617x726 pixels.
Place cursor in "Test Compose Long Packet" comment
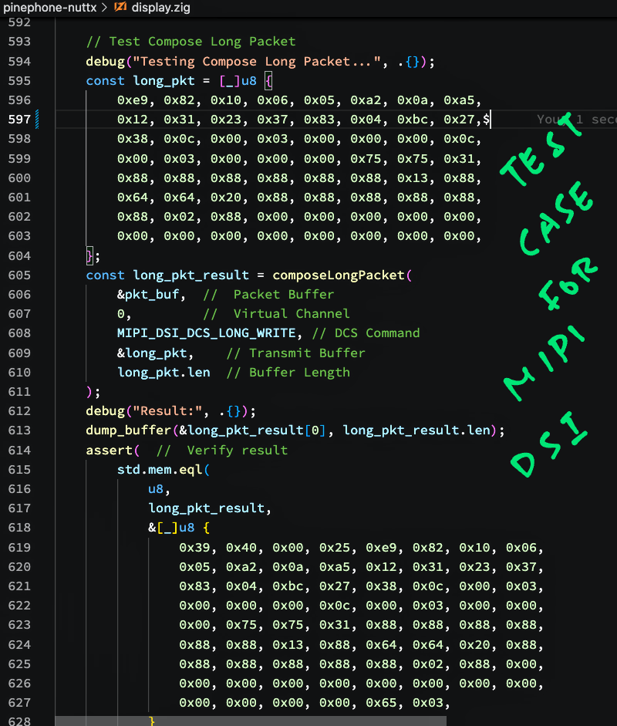pyautogui.click(x=201, y=42)
